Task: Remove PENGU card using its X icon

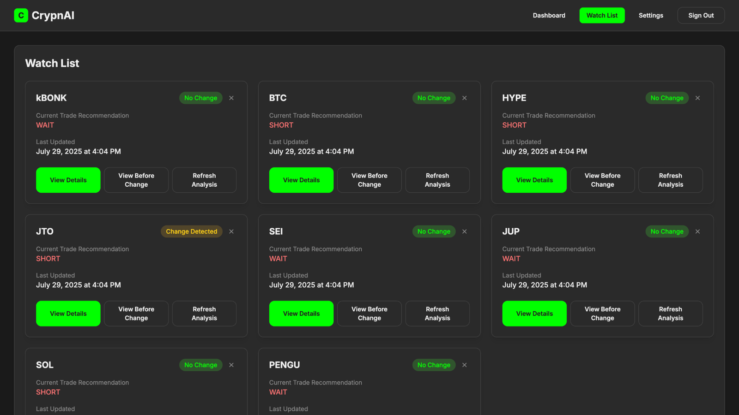Action: point(465,365)
